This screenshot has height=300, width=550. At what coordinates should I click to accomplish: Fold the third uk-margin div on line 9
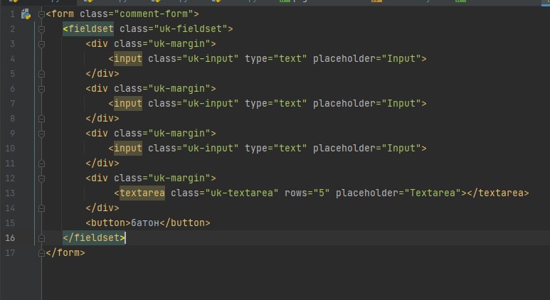pos(41,134)
